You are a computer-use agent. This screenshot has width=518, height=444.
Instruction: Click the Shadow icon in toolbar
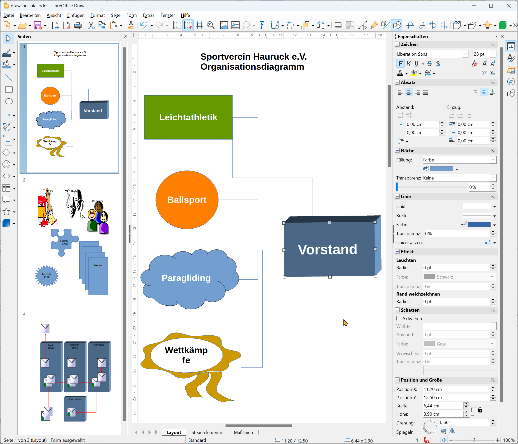tap(338, 25)
